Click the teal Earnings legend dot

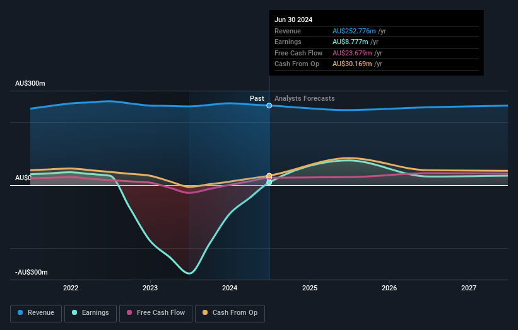click(x=74, y=312)
